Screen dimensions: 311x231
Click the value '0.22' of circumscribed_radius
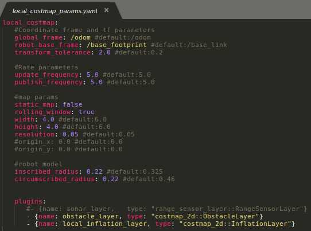[111, 179]
